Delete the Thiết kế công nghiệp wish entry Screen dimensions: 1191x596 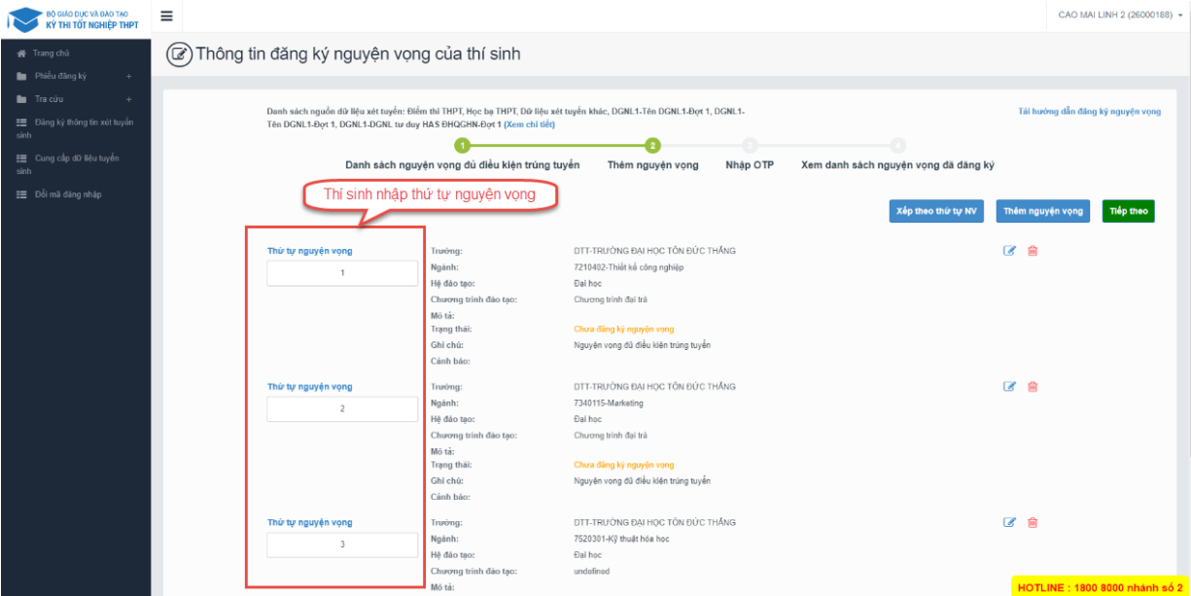(1033, 251)
